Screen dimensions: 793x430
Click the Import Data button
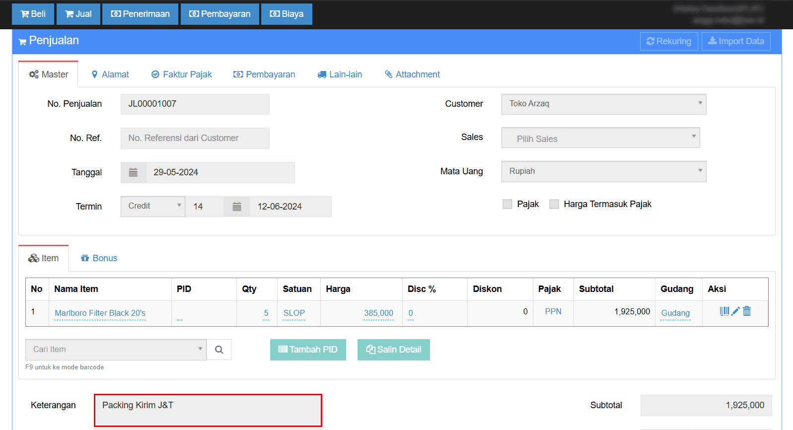click(x=735, y=41)
